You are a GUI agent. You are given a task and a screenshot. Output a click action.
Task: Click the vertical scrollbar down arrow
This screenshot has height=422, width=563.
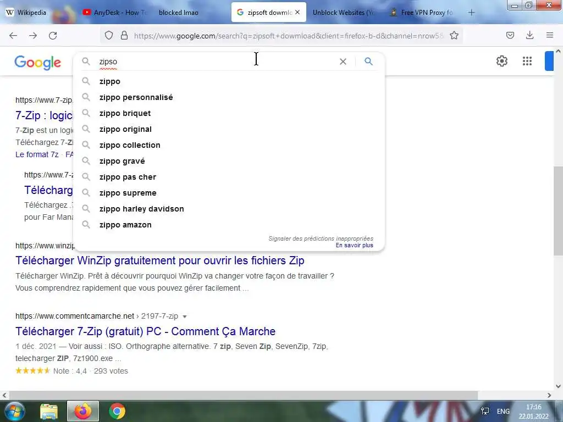click(x=559, y=386)
